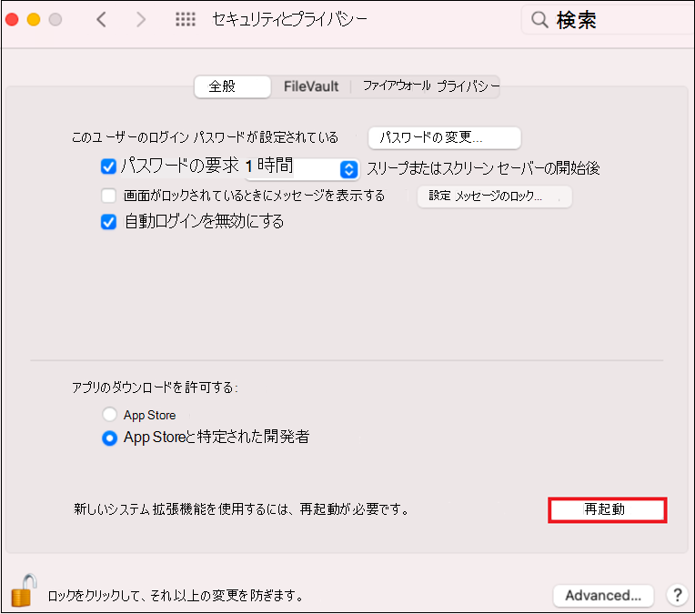The height and width of the screenshot is (614, 695).
Task: Click the 検索 search field
Action: tap(608, 20)
